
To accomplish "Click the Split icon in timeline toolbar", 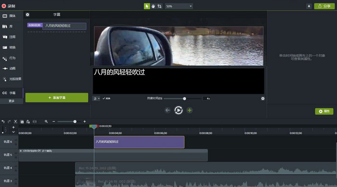I will pyautogui.click(x=35, y=122).
